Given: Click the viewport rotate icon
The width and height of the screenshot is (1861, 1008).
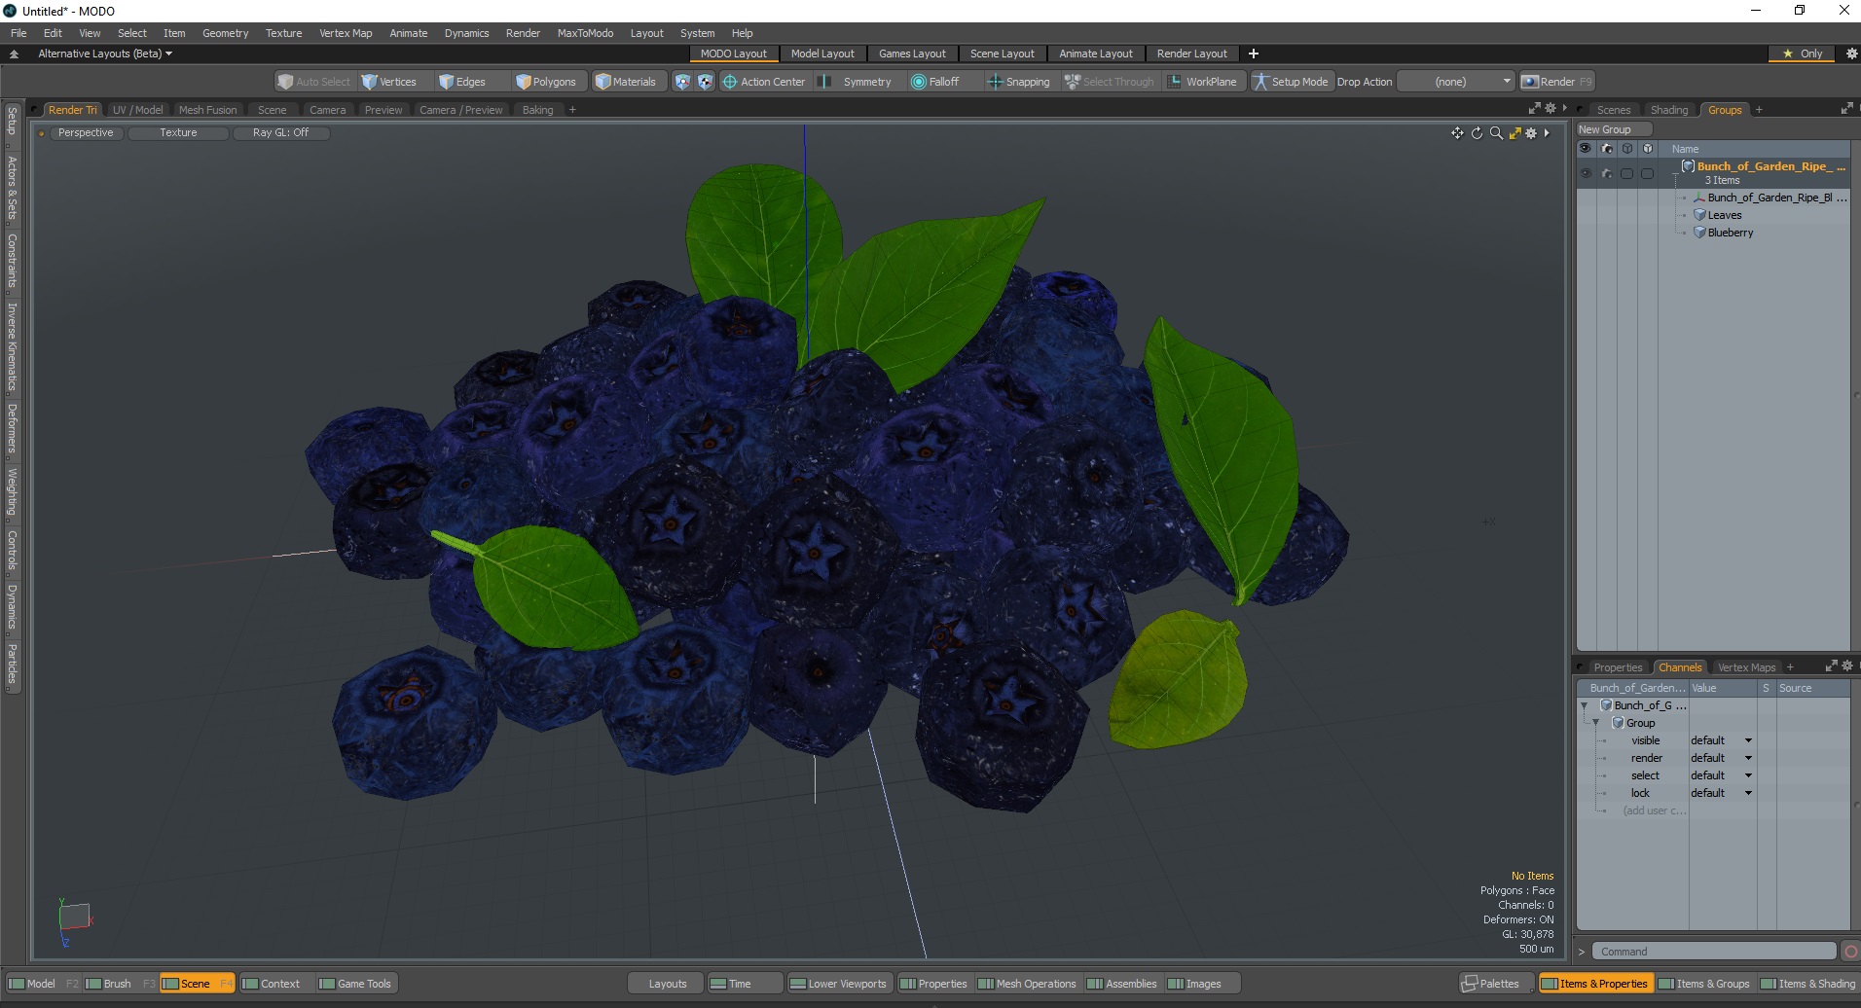Looking at the screenshot, I should (x=1477, y=133).
